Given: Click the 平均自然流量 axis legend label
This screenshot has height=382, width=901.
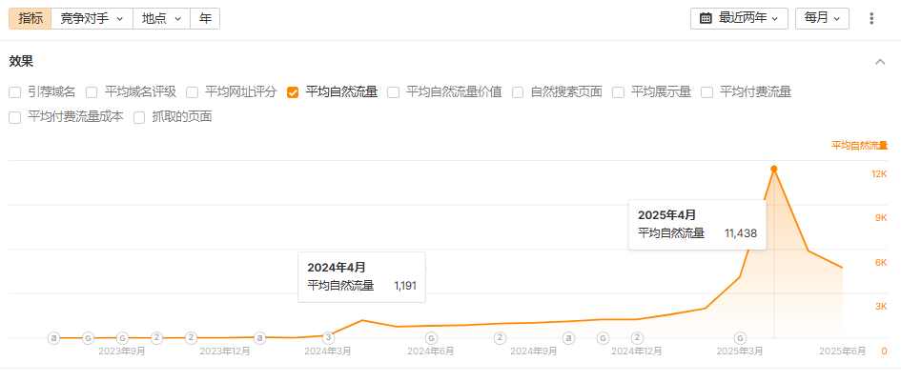Looking at the screenshot, I should click(x=860, y=146).
